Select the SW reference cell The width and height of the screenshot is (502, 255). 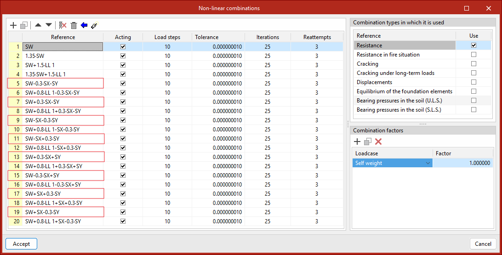click(63, 47)
